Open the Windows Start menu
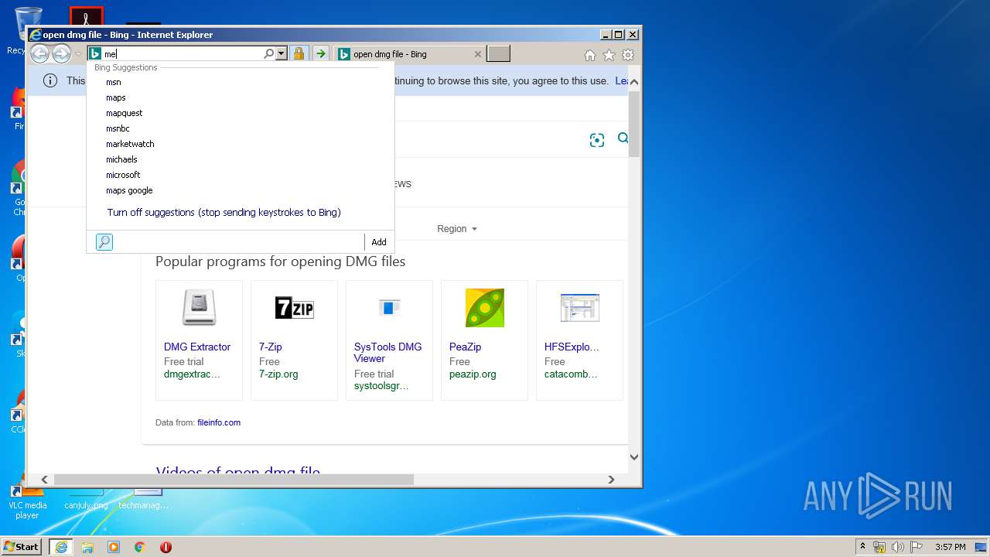Viewport: 990px width, 557px height. (22, 547)
